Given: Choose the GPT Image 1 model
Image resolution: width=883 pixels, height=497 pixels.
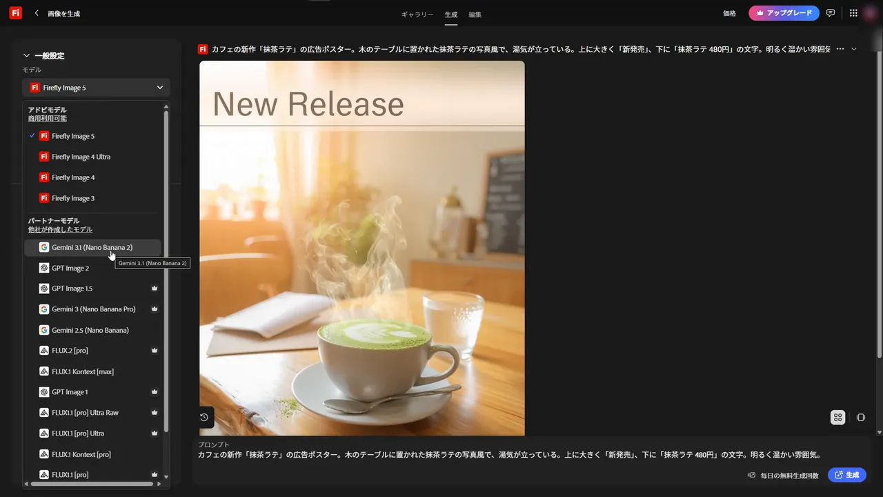Looking at the screenshot, I should [92, 392].
